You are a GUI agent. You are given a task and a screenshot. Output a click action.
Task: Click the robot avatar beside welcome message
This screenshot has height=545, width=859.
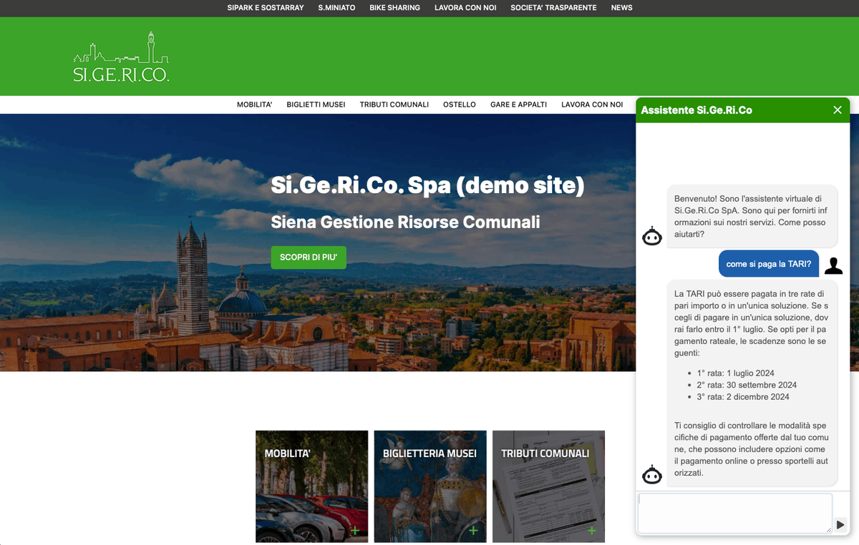(651, 236)
